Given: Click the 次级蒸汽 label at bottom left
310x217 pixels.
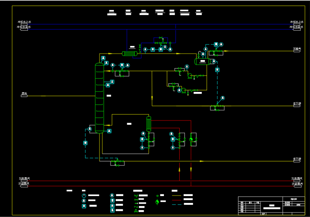Looking at the screenshot, I should coord(24,184).
